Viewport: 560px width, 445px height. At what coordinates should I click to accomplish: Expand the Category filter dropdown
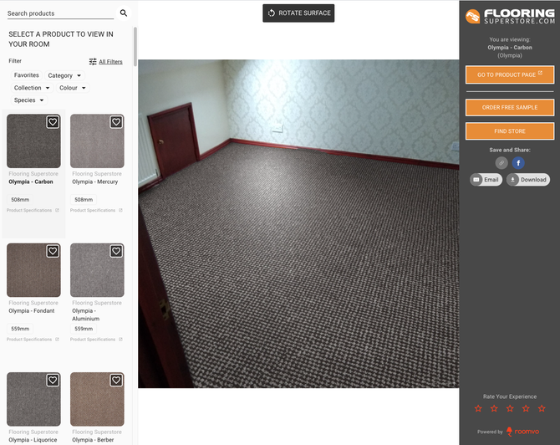(64, 75)
